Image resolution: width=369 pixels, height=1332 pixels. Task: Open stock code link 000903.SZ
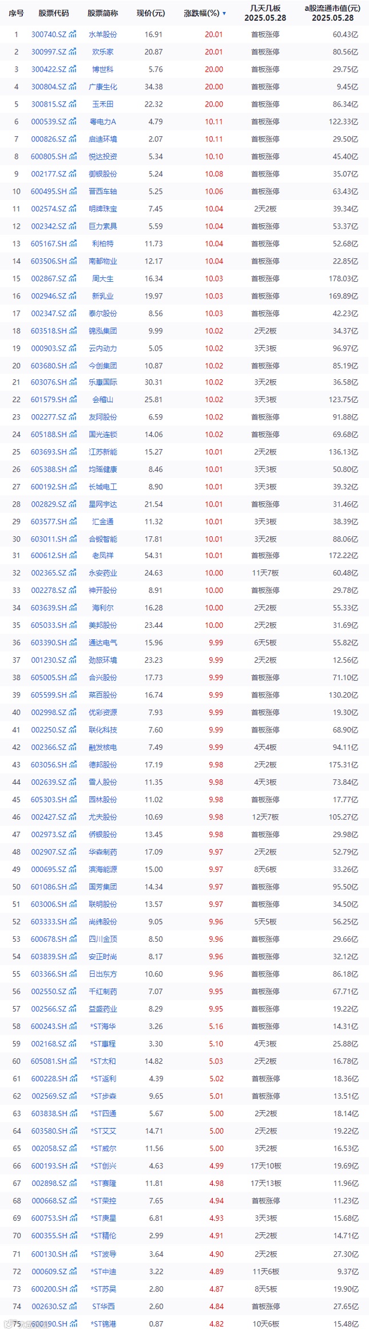[x=49, y=348]
